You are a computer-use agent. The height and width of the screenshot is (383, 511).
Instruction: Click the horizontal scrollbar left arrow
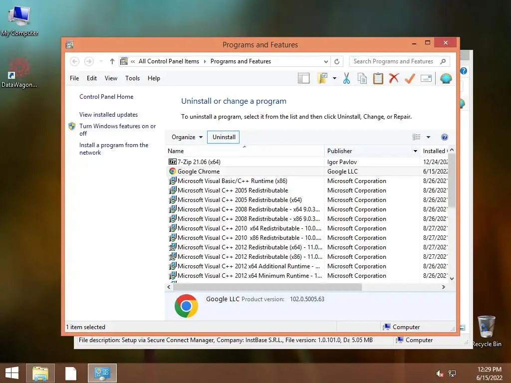click(169, 287)
